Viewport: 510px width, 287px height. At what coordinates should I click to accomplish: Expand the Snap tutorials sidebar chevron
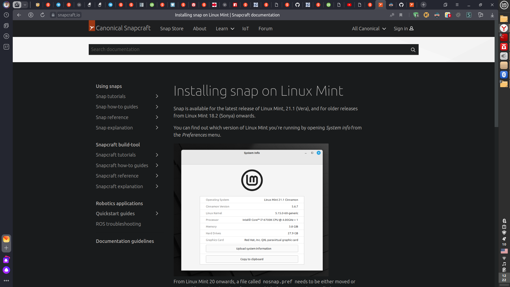coord(157,96)
